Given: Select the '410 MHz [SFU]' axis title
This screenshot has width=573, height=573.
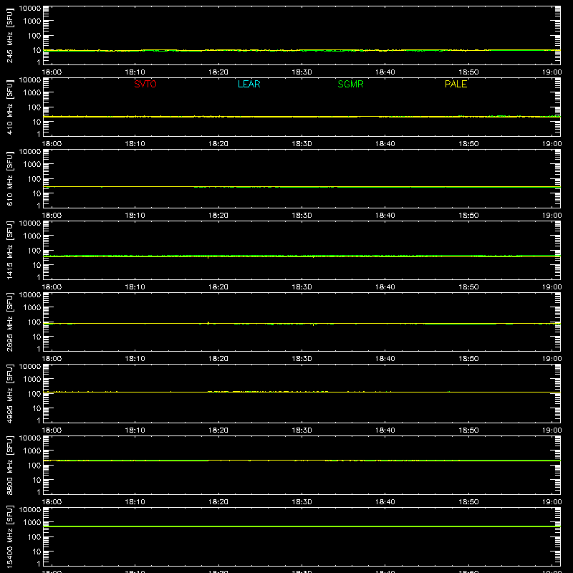Looking at the screenshot, I should (x=9, y=107).
